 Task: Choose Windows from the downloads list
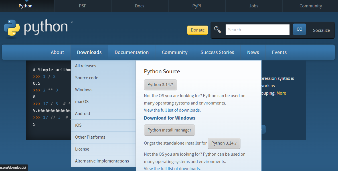click(x=103, y=90)
